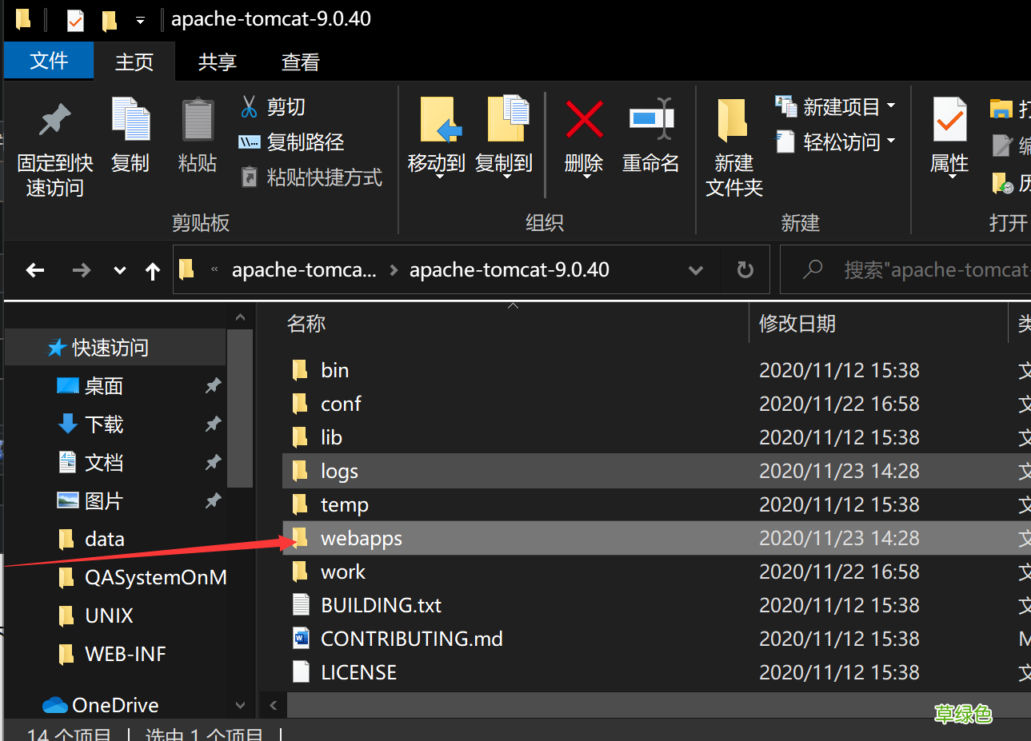Open Properties checkmark icon
Viewport: 1031px width, 741px height.
[949, 120]
